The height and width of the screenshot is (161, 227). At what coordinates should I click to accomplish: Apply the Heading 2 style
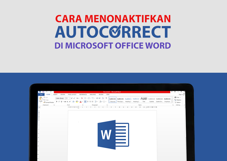click(x=136, y=100)
